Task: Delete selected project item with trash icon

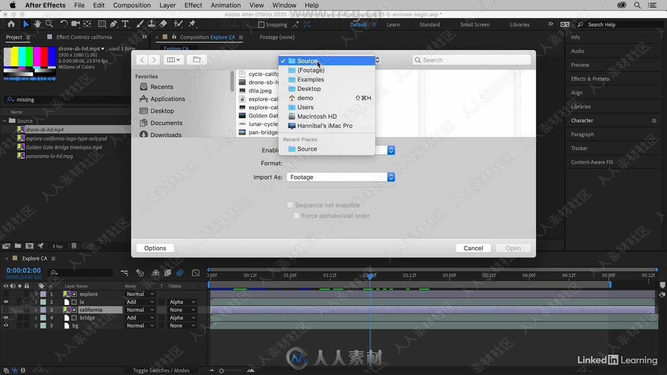Action: tap(73, 246)
